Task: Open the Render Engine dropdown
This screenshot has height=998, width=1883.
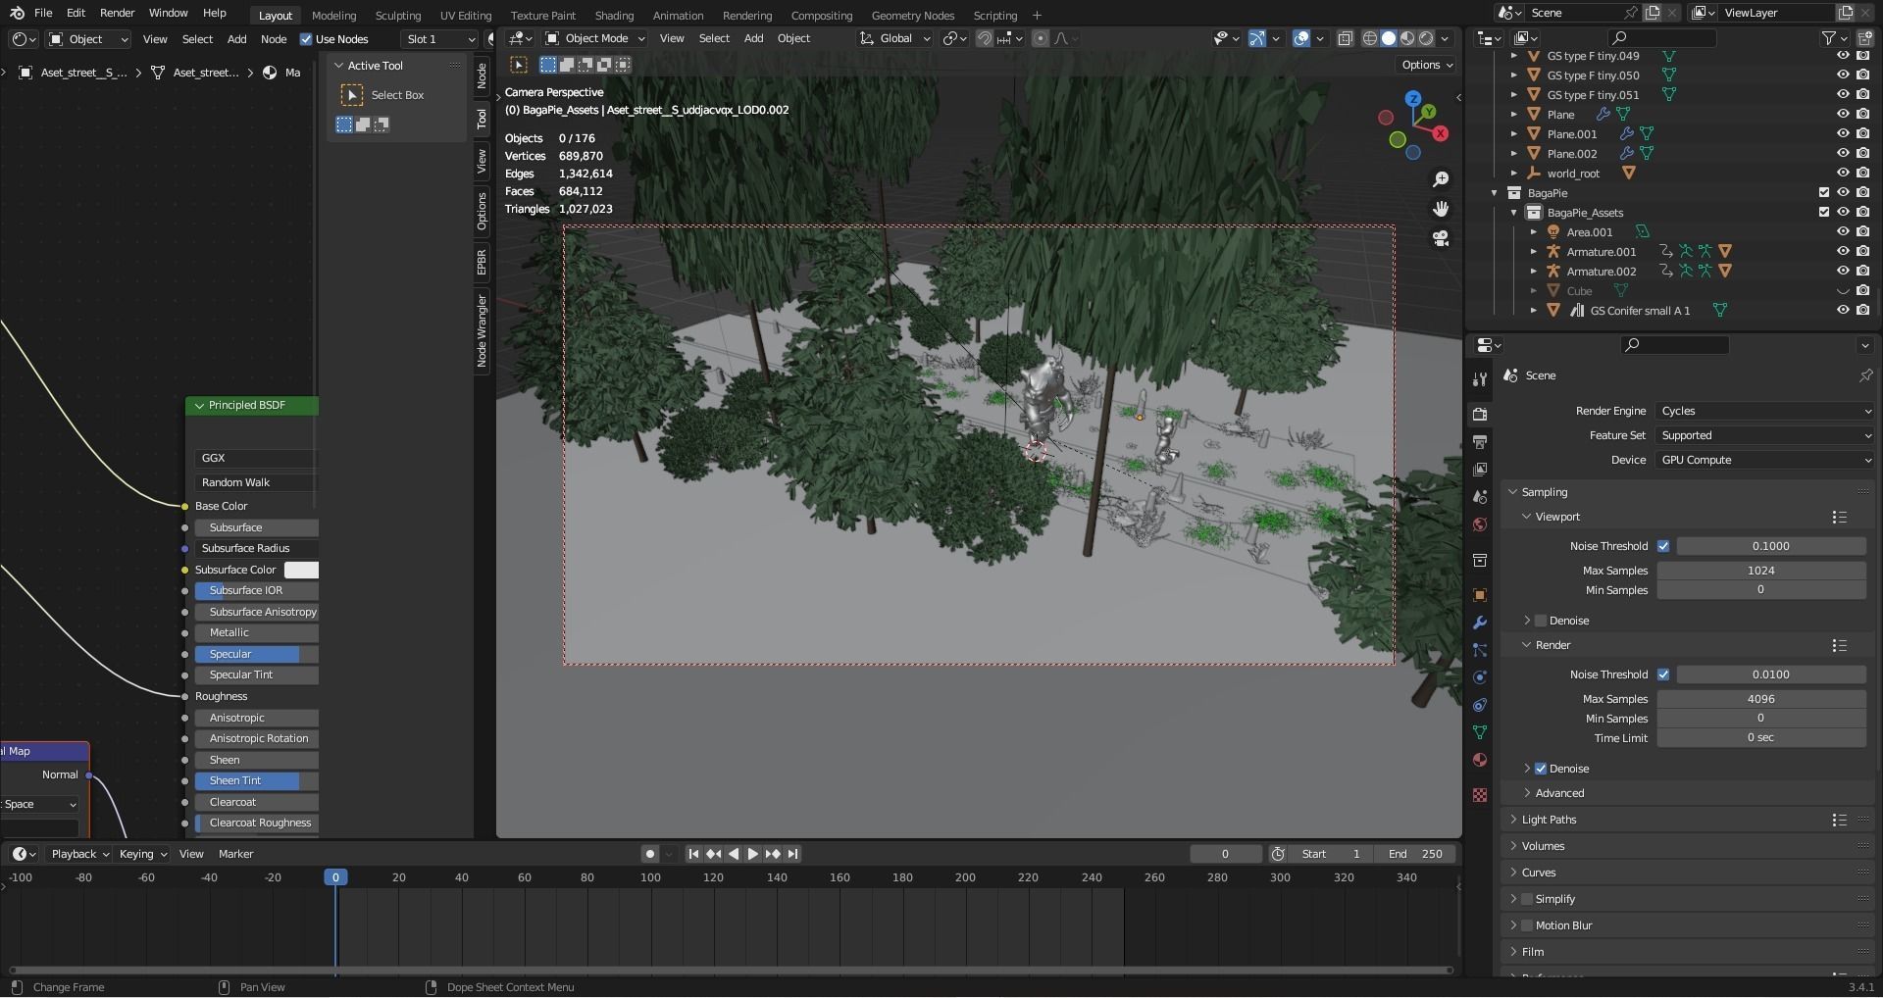Action: point(1764,411)
